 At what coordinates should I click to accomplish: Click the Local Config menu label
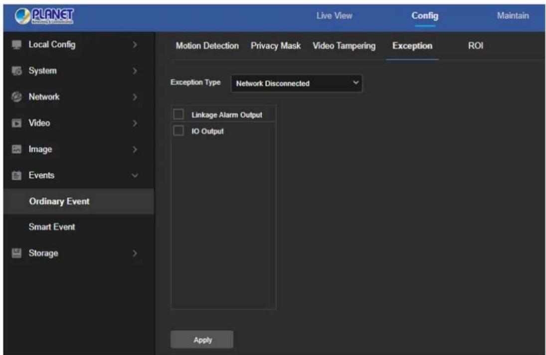click(x=52, y=44)
